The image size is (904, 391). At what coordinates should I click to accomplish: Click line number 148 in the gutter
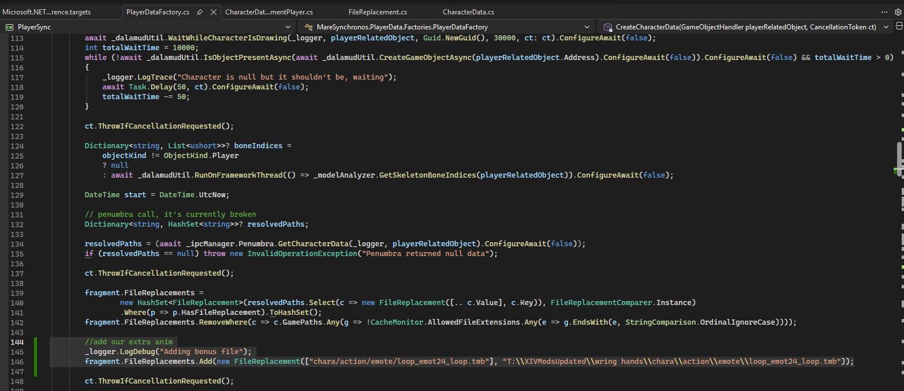pyautogui.click(x=17, y=381)
